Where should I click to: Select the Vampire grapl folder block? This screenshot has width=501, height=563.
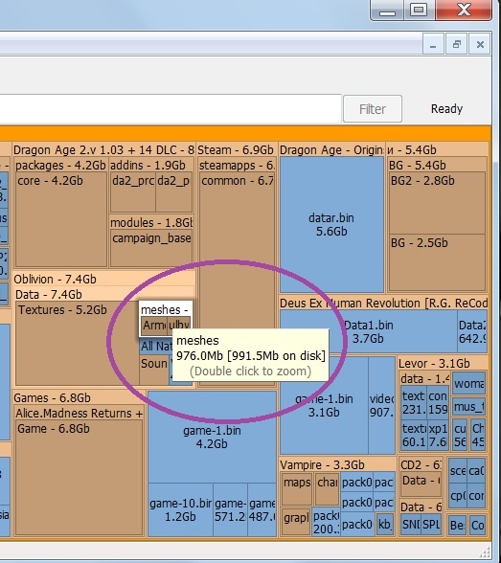(x=296, y=521)
